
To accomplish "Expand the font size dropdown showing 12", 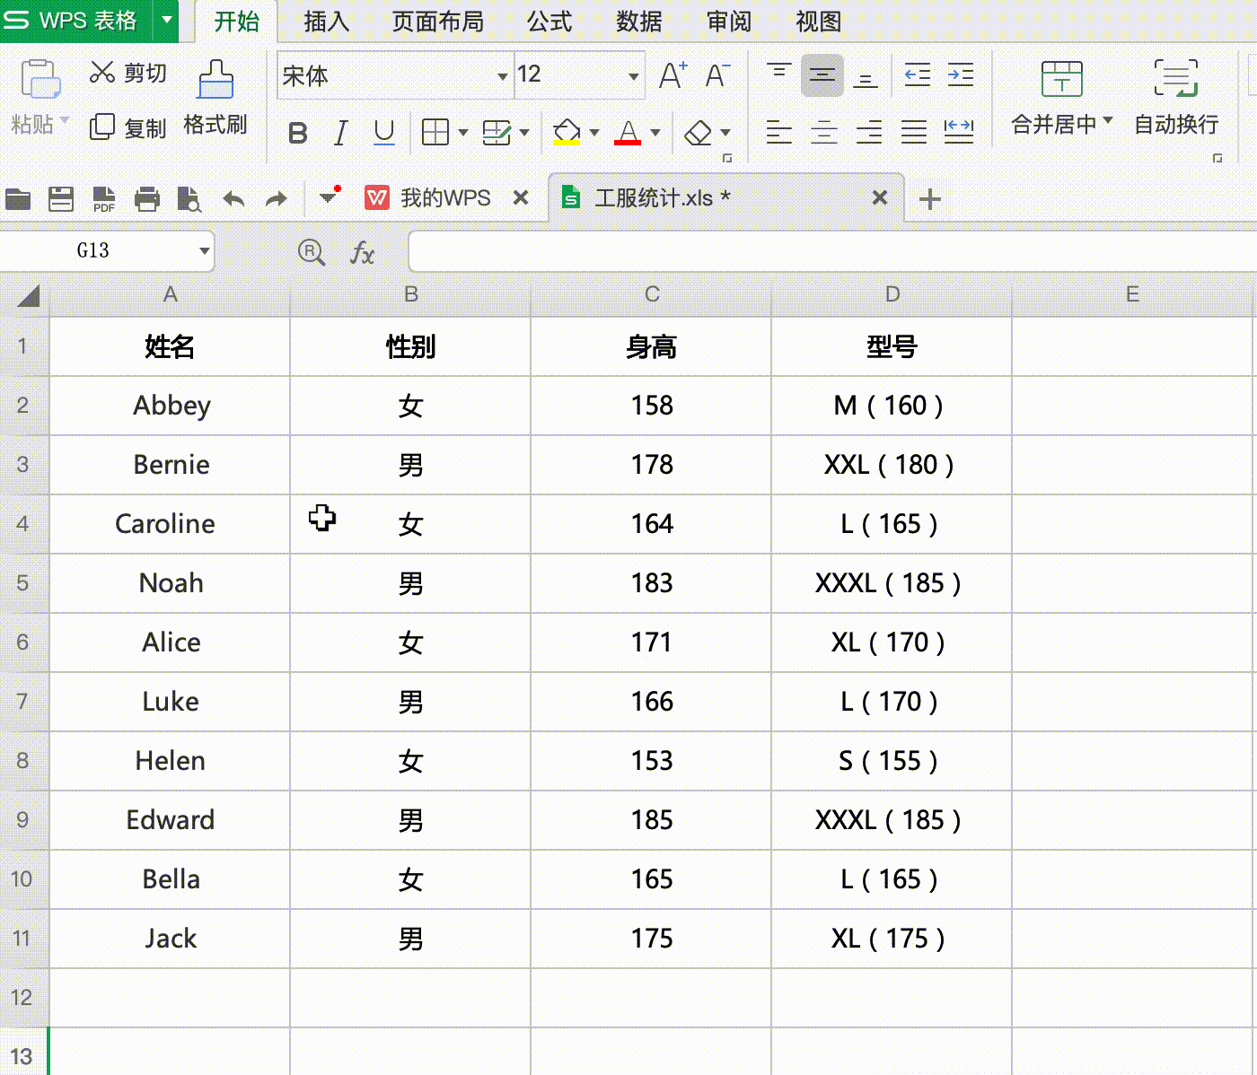I will pos(634,76).
